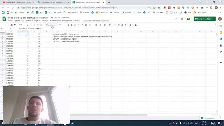Screen dimensions: 224x126
Task: Print the spreadsheet via printer icon
Action: click(x=12, y=25)
